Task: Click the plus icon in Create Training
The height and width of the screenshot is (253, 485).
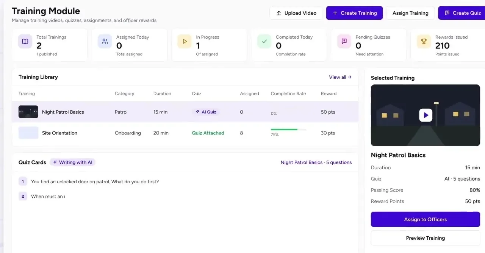Action: 335,13
